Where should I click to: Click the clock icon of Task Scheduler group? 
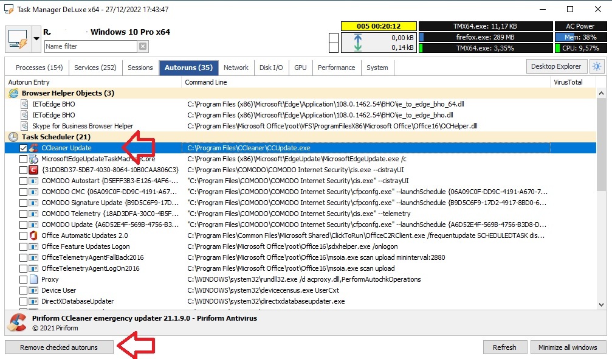(13, 137)
